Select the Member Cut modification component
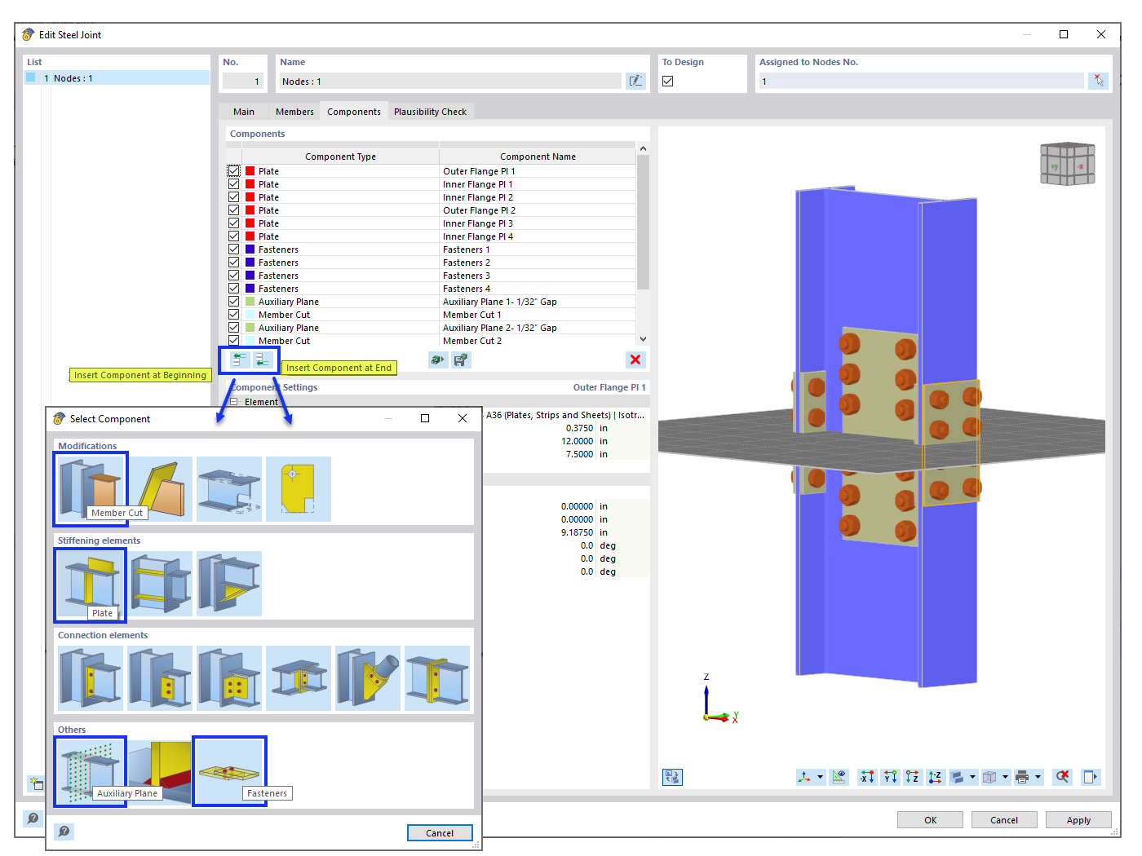Image resolution: width=1142 pixels, height=856 pixels. pyautogui.click(x=90, y=488)
